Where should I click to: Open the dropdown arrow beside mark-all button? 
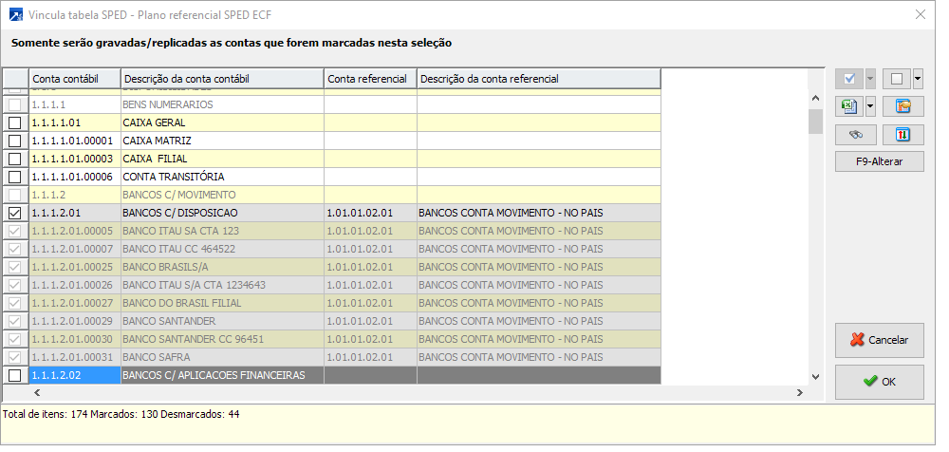tap(870, 79)
